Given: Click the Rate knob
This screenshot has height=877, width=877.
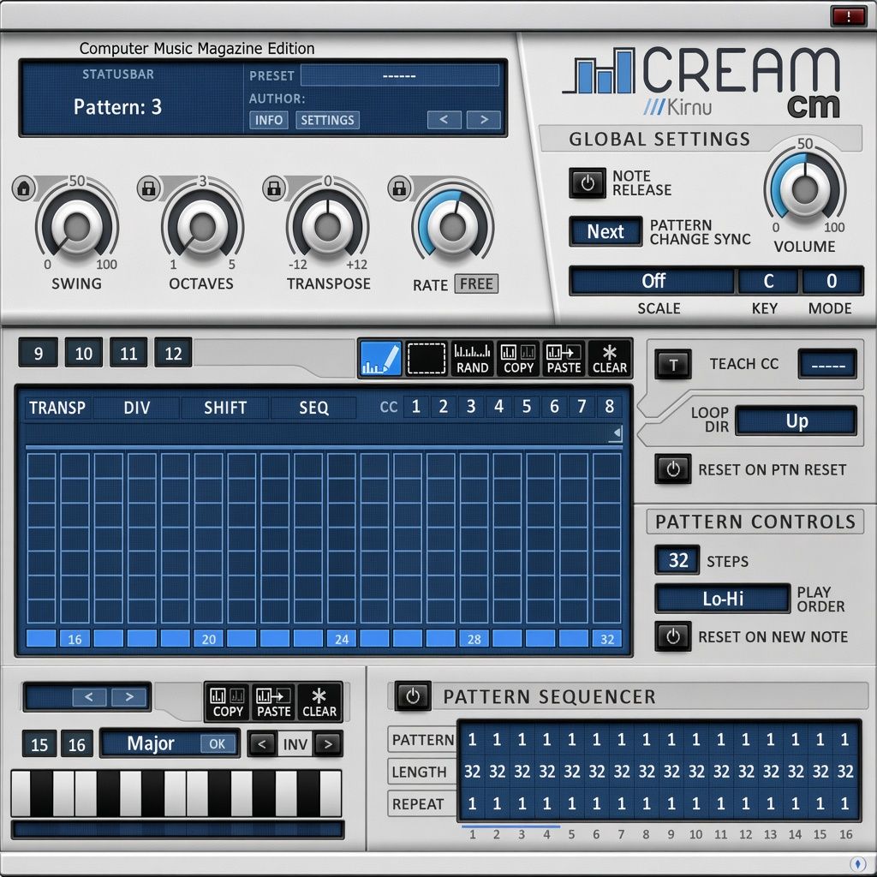Looking at the screenshot, I should tap(453, 226).
